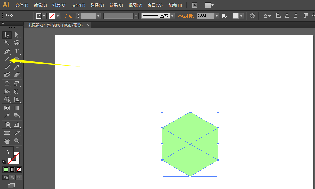Pick the Line Segment tool
Screen dimensions: 315x189
click(x=7, y=60)
